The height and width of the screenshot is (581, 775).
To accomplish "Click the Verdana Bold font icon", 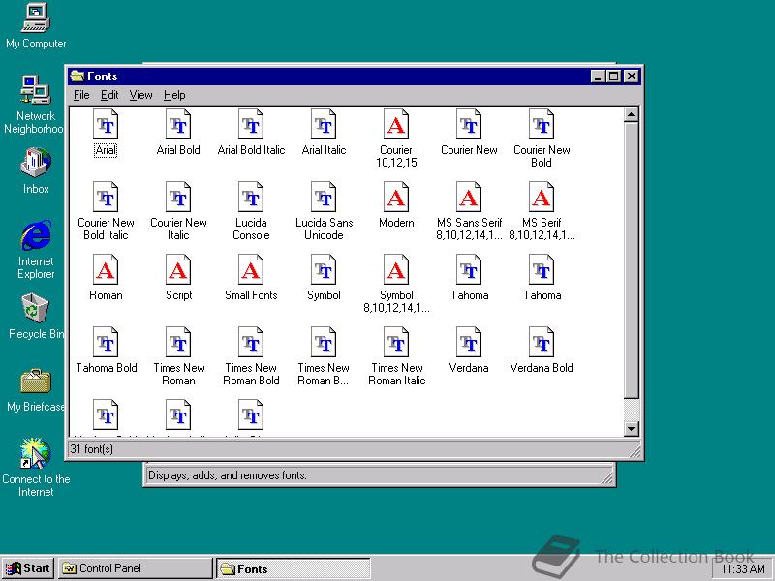I will [542, 343].
